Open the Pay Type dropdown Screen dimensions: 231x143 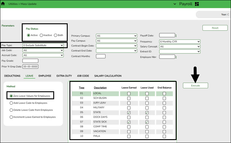click(x=43, y=45)
